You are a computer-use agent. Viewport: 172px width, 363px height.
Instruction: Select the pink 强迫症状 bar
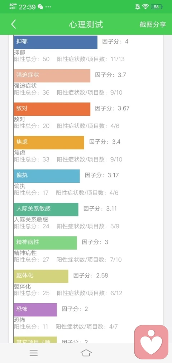(x=52, y=76)
